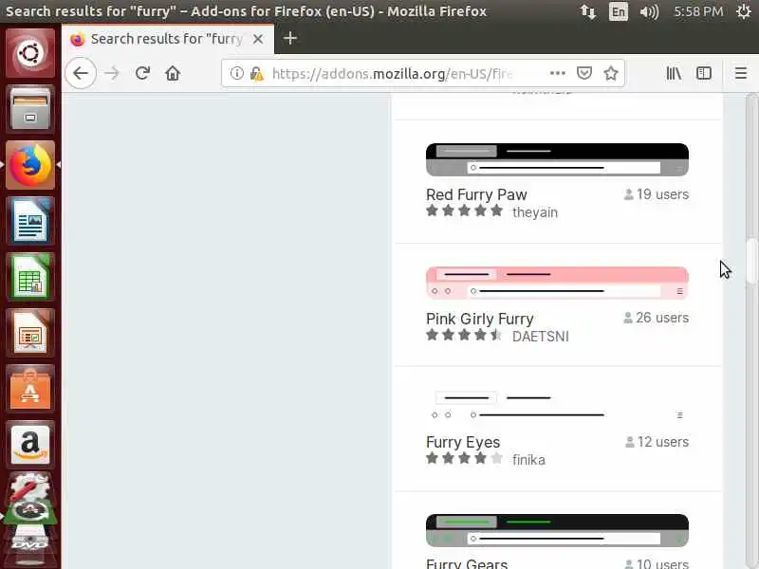The width and height of the screenshot is (759, 569).
Task: Open the Library view icon
Action: 674,73
